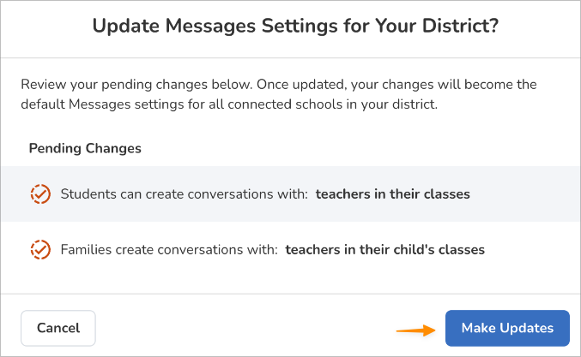The image size is (581, 357).
Task: Click the dashed checkmark icon beside Families
Action: pyautogui.click(x=39, y=250)
